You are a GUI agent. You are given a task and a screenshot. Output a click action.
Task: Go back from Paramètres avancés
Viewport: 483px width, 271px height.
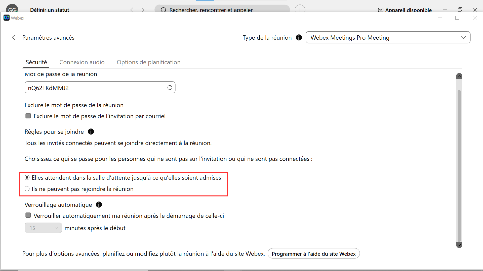tap(13, 38)
